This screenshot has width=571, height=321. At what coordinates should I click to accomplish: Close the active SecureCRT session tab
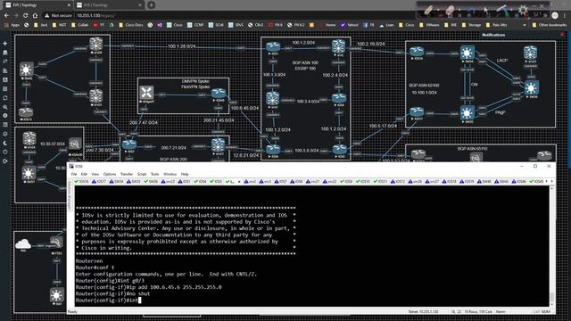(239, 181)
